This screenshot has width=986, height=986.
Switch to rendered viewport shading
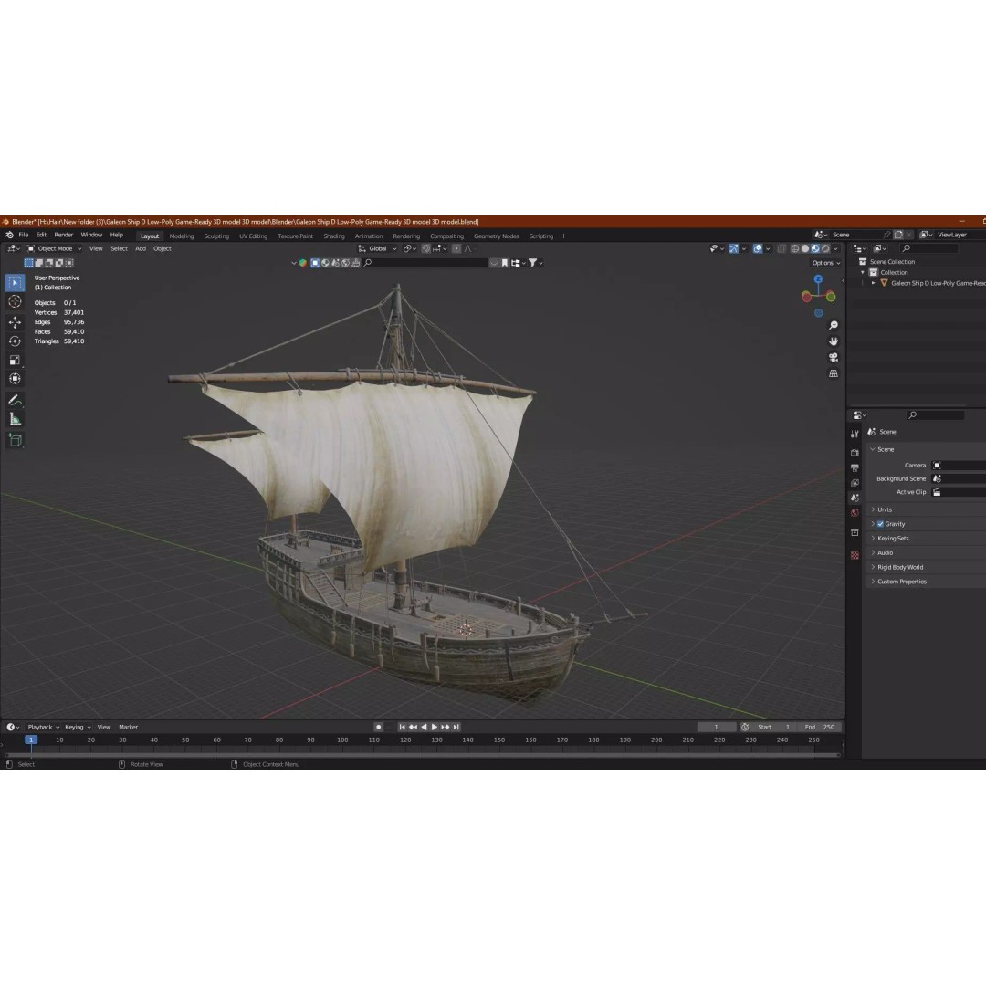pyautogui.click(x=825, y=248)
